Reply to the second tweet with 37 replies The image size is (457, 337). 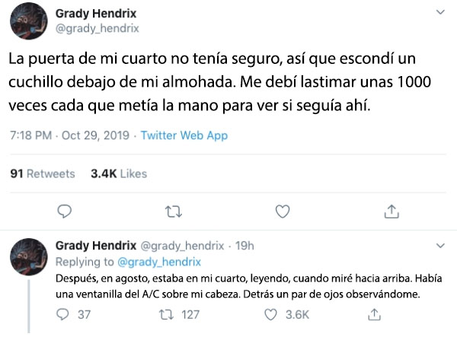pyautogui.click(x=62, y=315)
